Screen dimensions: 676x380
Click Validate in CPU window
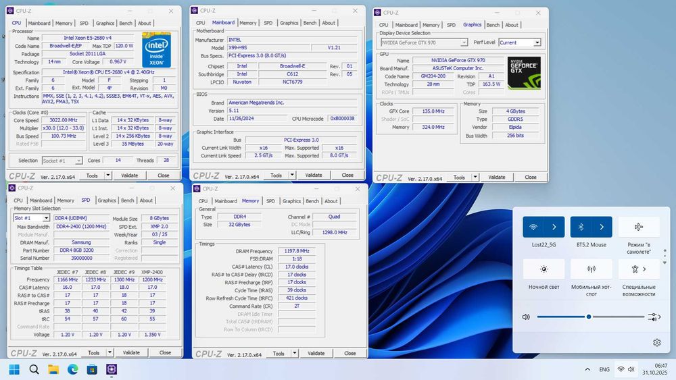[x=129, y=175]
